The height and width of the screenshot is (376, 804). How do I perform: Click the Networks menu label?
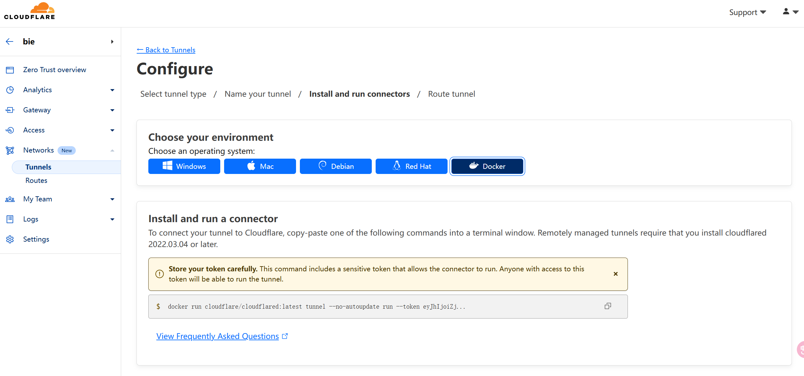[x=38, y=150]
